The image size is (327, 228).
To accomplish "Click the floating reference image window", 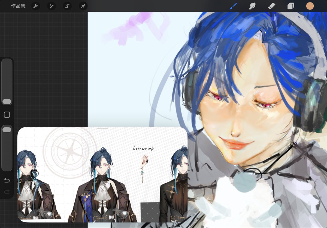I will tap(102, 175).
